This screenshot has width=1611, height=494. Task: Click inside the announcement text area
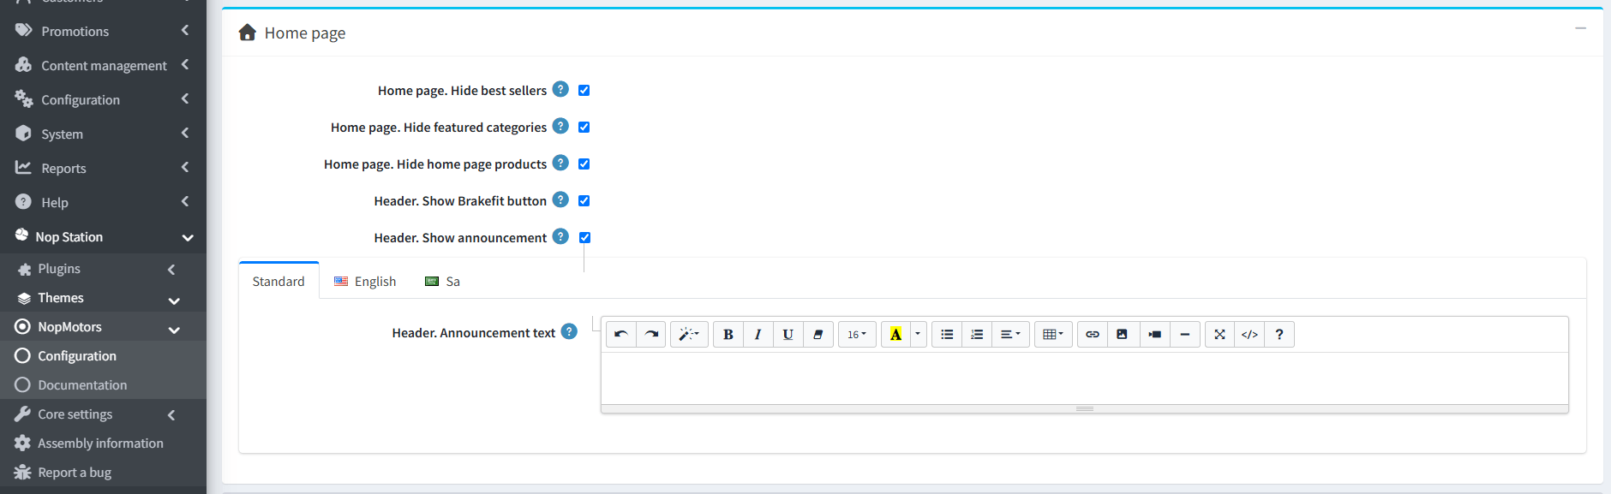pyautogui.click(x=1084, y=378)
